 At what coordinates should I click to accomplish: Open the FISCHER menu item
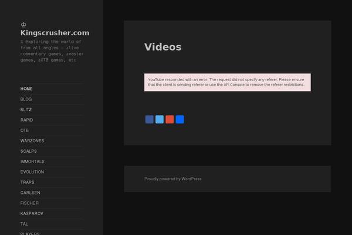tap(29, 203)
